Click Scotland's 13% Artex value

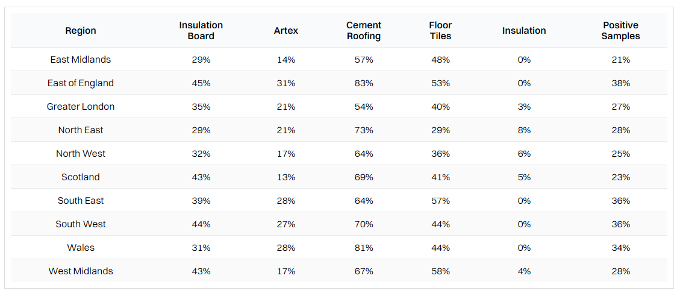click(286, 177)
